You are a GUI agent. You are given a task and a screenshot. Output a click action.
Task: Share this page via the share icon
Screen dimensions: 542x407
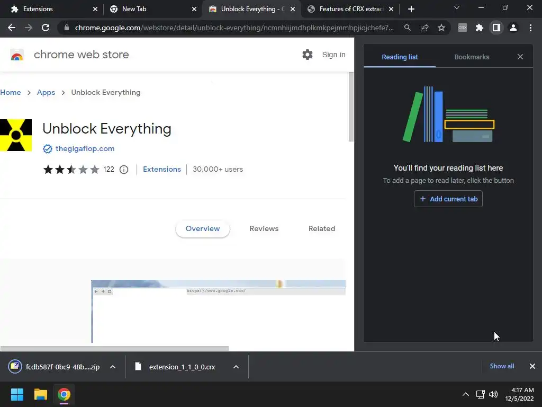click(424, 28)
